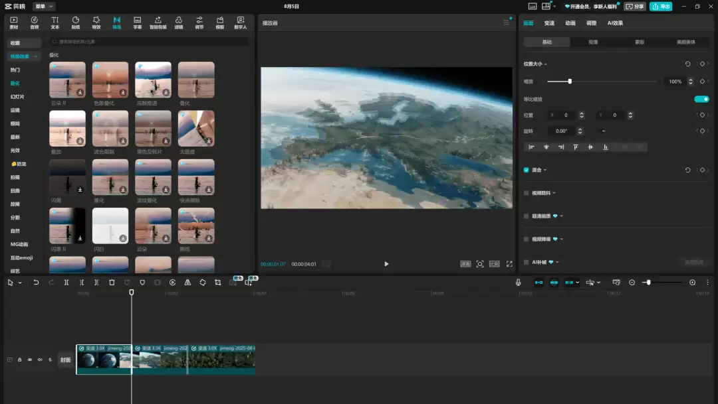The width and height of the screenshot is (718, 404).
Task: Open the 素材 media panel icon
Action: coord(14,23)
